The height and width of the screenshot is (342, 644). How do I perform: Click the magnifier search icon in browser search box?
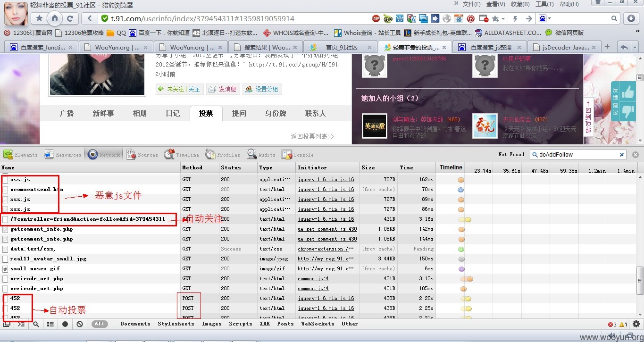tap(614, 18)
